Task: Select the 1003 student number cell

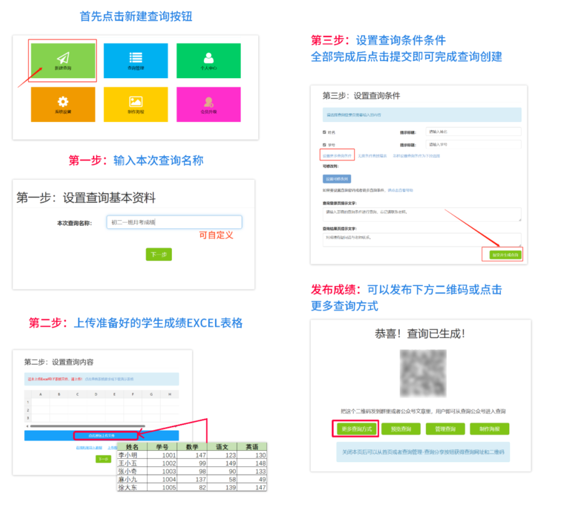Action: tap(162, 471)
